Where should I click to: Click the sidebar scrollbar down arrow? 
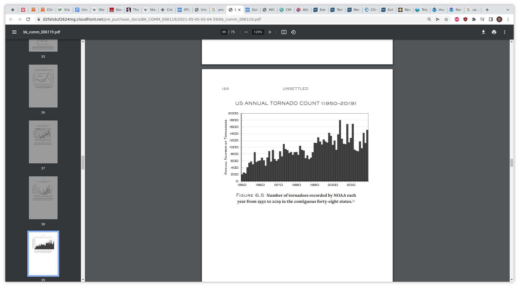pyautogui.click(x=83, y=280)
